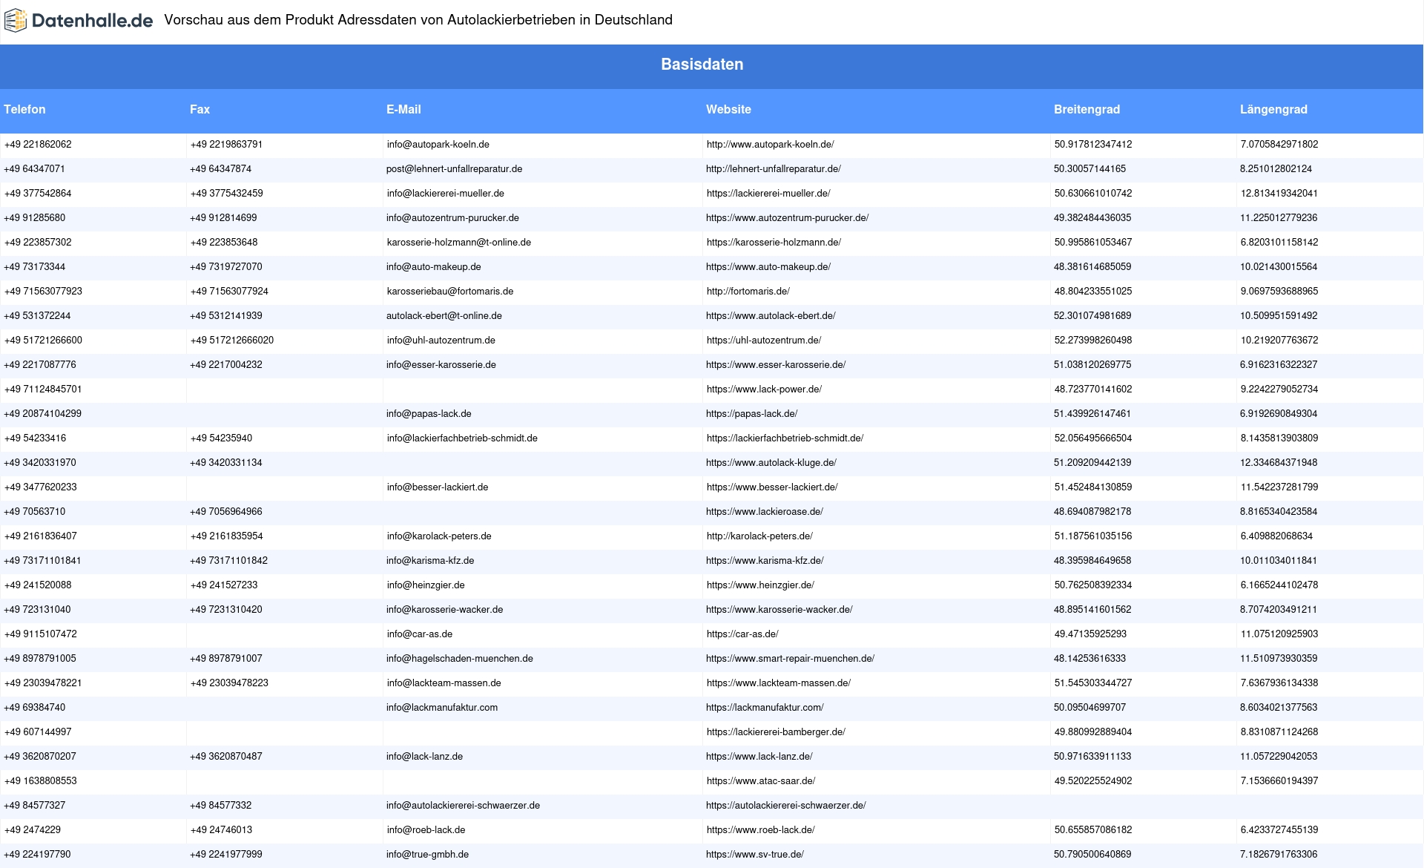This screenshot has width=1424, height=868.
Task: Select fax number +49 2219863791
Action: click(x=226, y=145)
